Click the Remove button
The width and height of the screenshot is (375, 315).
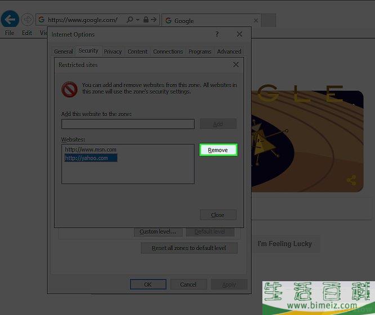coord(218,150)
